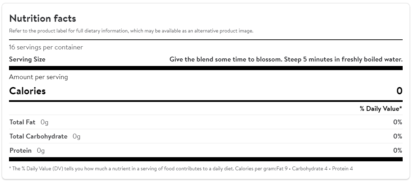Click the 0% daily value for Total Fat
Screen dimensions: 412x181
[397, 122]
